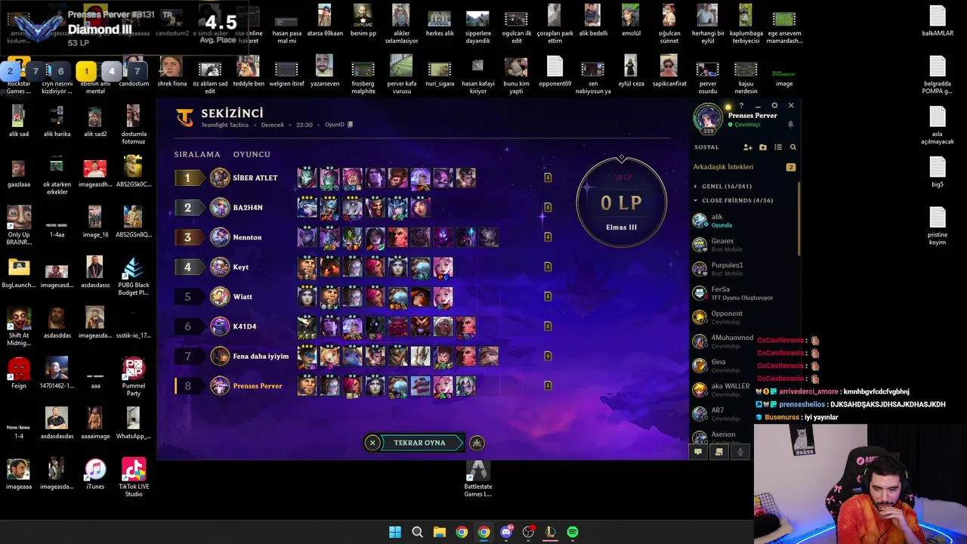This screenshot has height=544, width=967.
Task: Open the report icon in Wiatt's row
Action: [548, 296]
